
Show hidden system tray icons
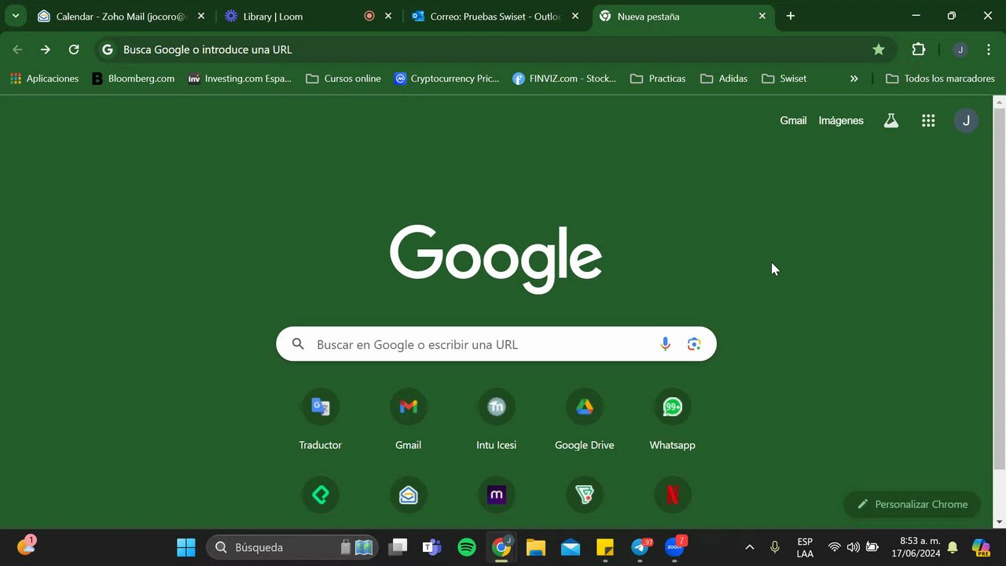tap(749, 547)
